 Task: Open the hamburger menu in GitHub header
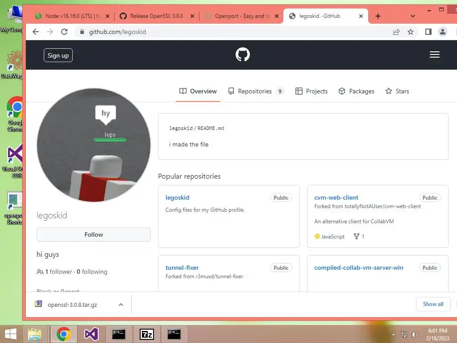coord(434,54)
